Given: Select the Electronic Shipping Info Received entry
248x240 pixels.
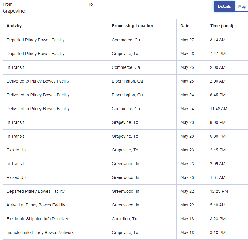Looking at the screenshot, I should point(38,219).
